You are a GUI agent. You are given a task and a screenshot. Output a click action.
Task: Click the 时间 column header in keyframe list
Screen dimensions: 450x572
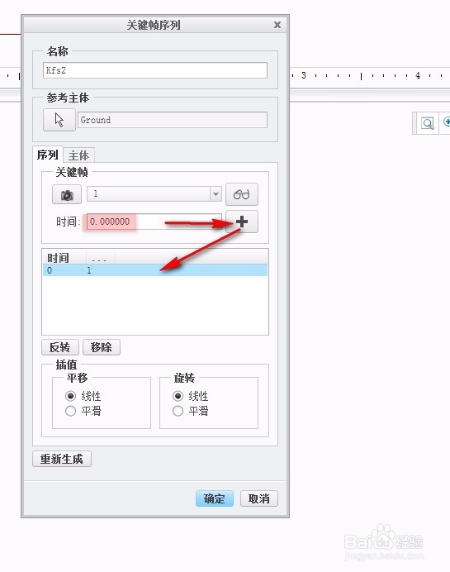tap(64, 258)
